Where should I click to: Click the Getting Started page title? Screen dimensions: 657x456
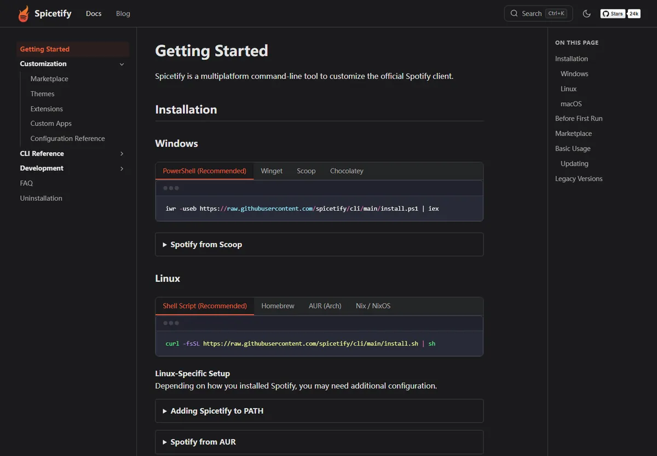(x=212, y=51)
